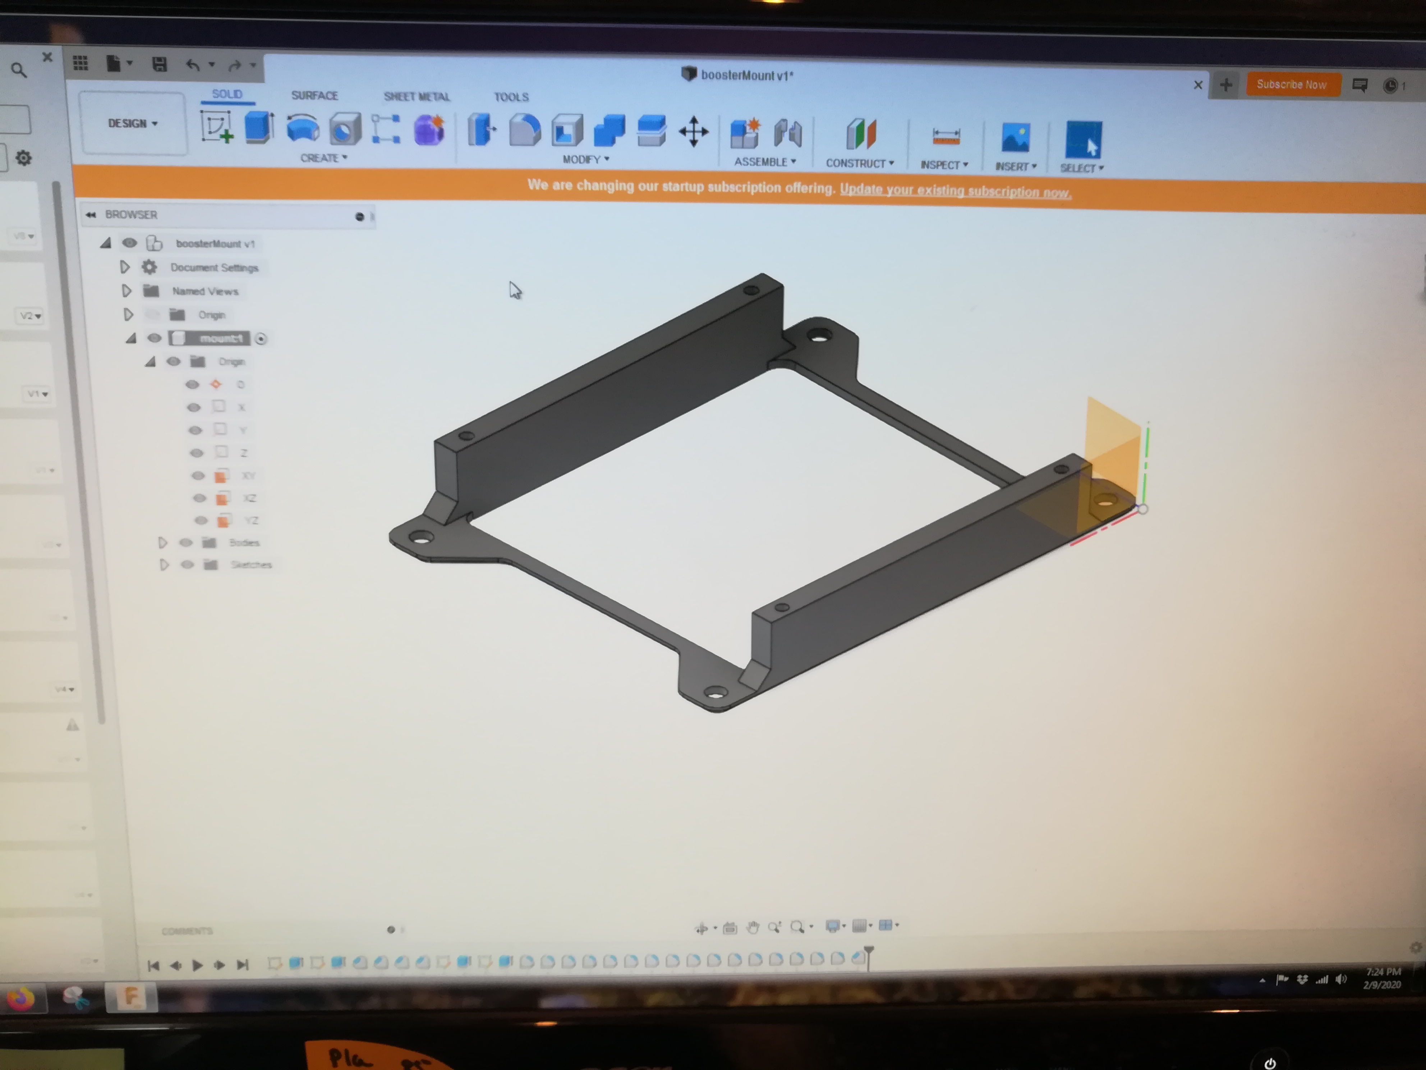The width and height of the screenshot is (1426, 1070).
Task: Expand the top-level Origin folder
Action: click(x=128, y=314)
